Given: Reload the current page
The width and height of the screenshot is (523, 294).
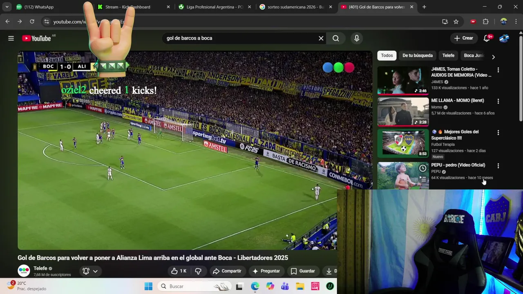Looking at the screenshot, I should [x=32, y=22].
